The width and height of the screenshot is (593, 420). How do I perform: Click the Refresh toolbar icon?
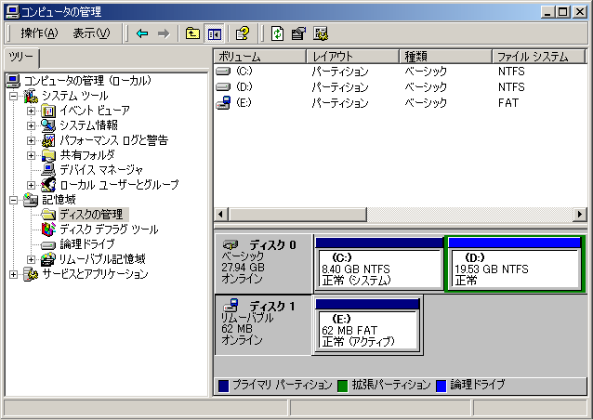[278, 33]
